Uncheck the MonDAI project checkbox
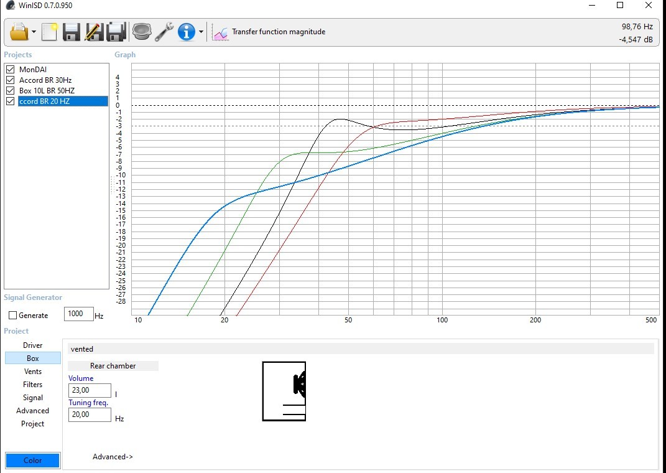 11,69
